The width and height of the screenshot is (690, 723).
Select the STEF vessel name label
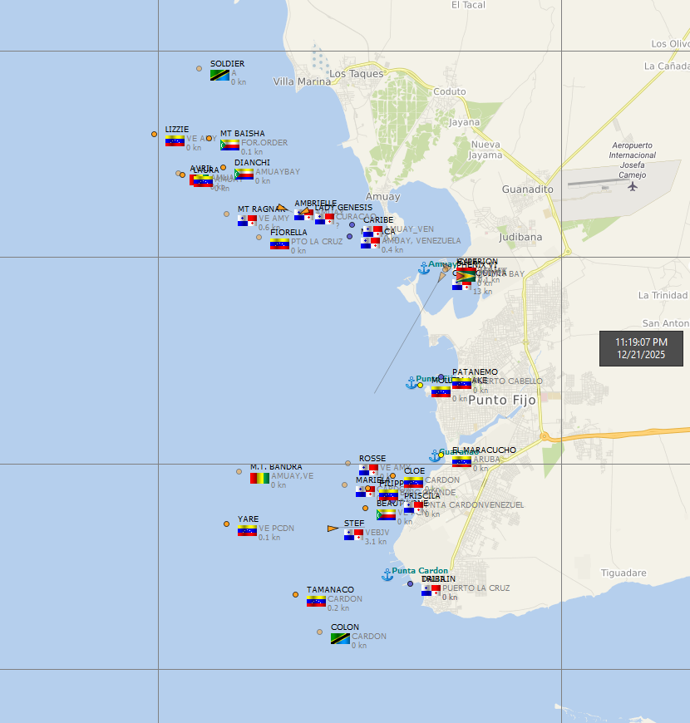coord(354,524)
